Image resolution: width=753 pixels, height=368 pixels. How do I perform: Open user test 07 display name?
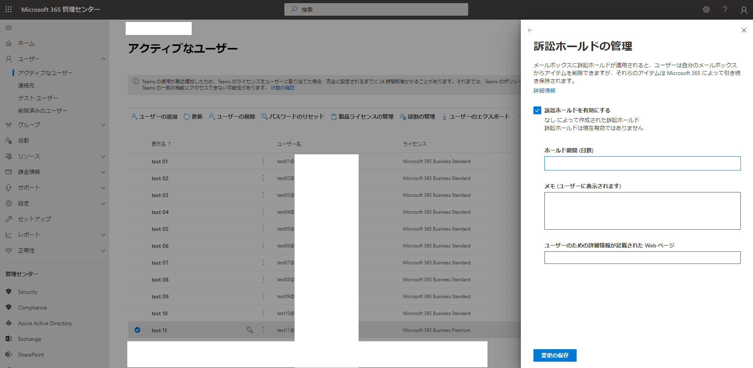click(160, 263)
